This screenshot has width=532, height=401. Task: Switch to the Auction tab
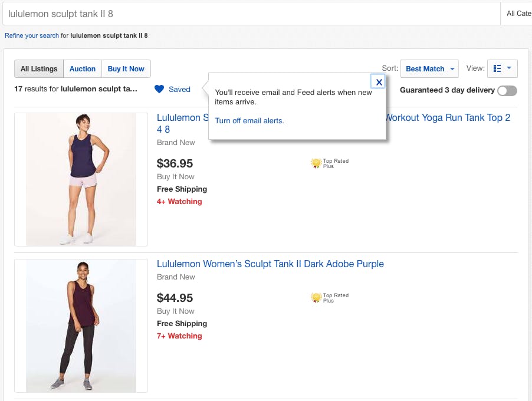[x=83, y=69]
